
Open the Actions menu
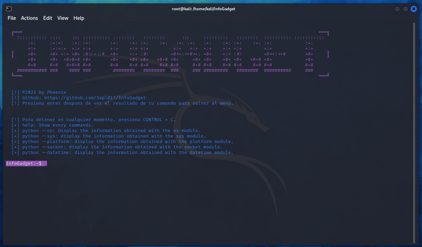pyautogui.click(x=29, y=18)
